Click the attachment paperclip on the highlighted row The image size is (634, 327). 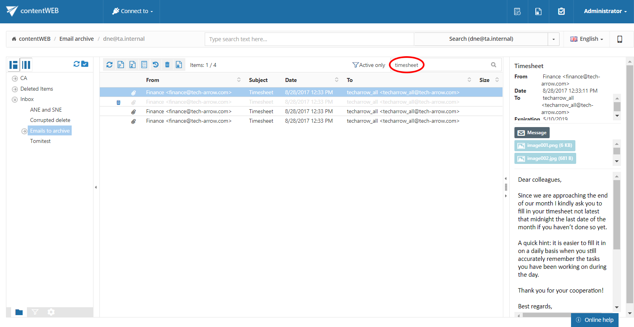tap(133, 93)
